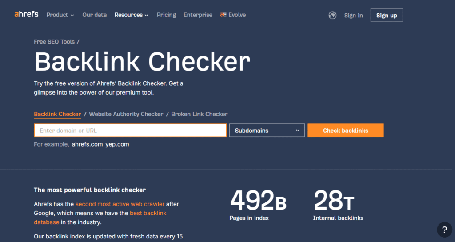Click the Free SEO Tools breadcrumb
This screenshot has width=455, height=242.
(x=54, y=42)
